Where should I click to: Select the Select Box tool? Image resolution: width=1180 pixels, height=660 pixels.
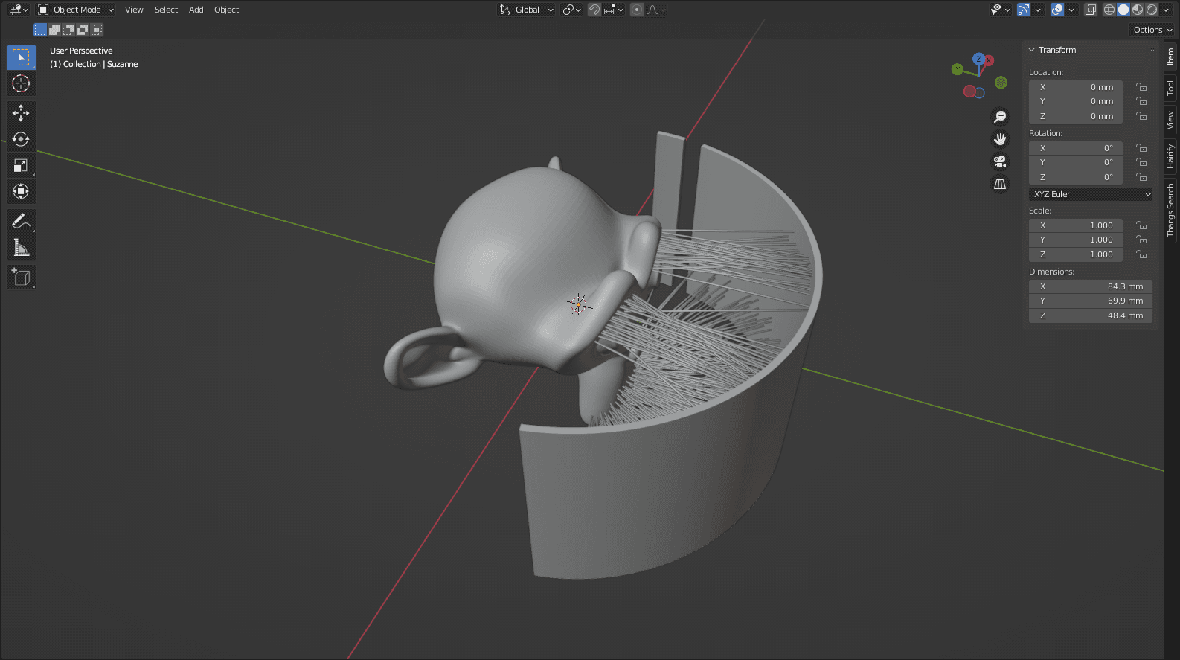pos(21,57)
